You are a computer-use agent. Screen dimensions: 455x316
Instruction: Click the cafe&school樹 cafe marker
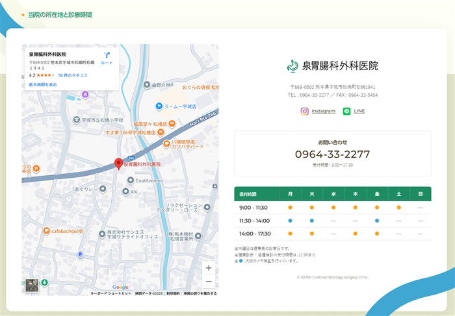click(x=46, y=231)
